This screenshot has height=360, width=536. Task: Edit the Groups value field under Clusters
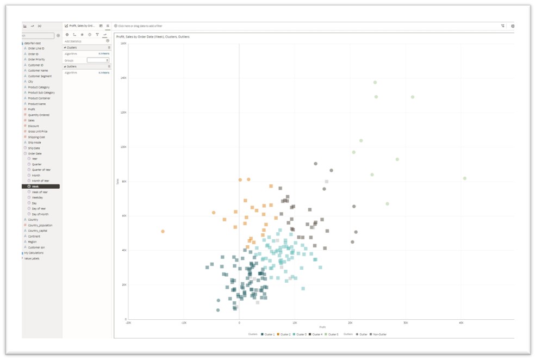pyautogui.click(x=98, y=60)
